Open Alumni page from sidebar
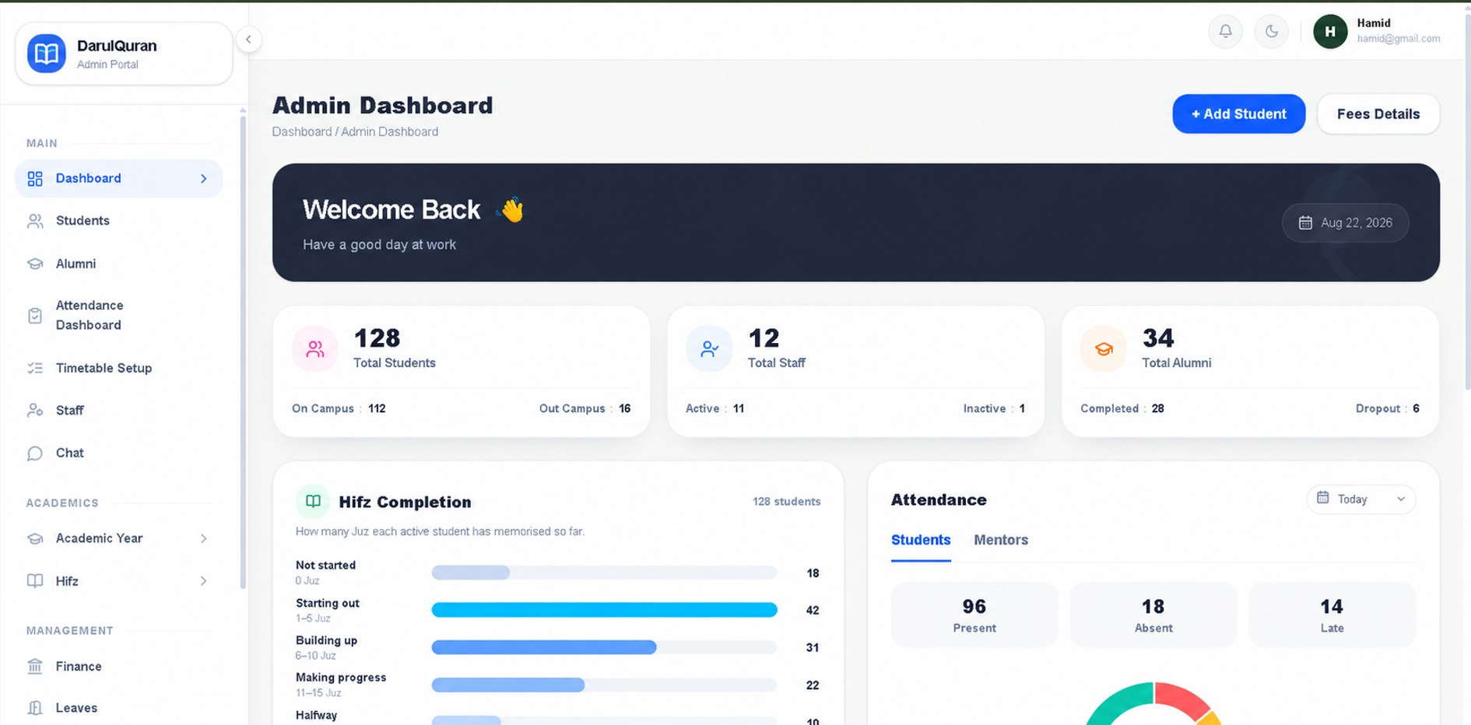 pos(118,264)
